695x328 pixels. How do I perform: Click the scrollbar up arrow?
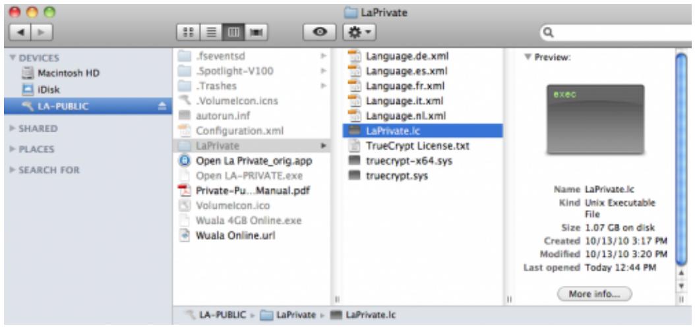coord(681,275)
